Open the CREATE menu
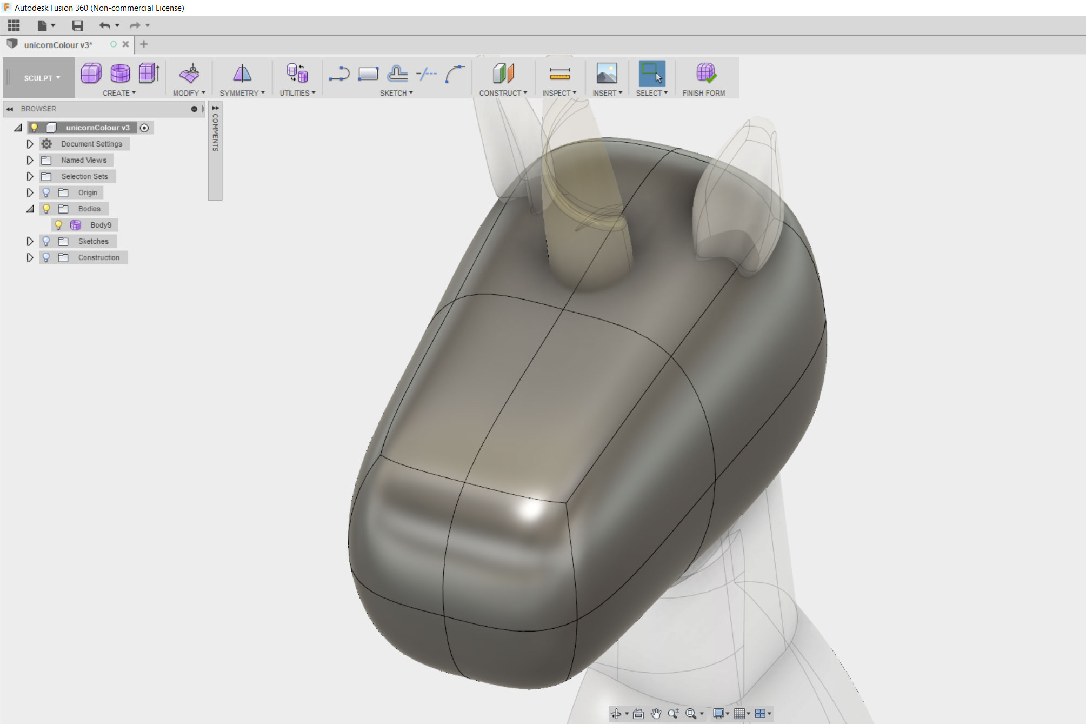 tap(119, 93)
